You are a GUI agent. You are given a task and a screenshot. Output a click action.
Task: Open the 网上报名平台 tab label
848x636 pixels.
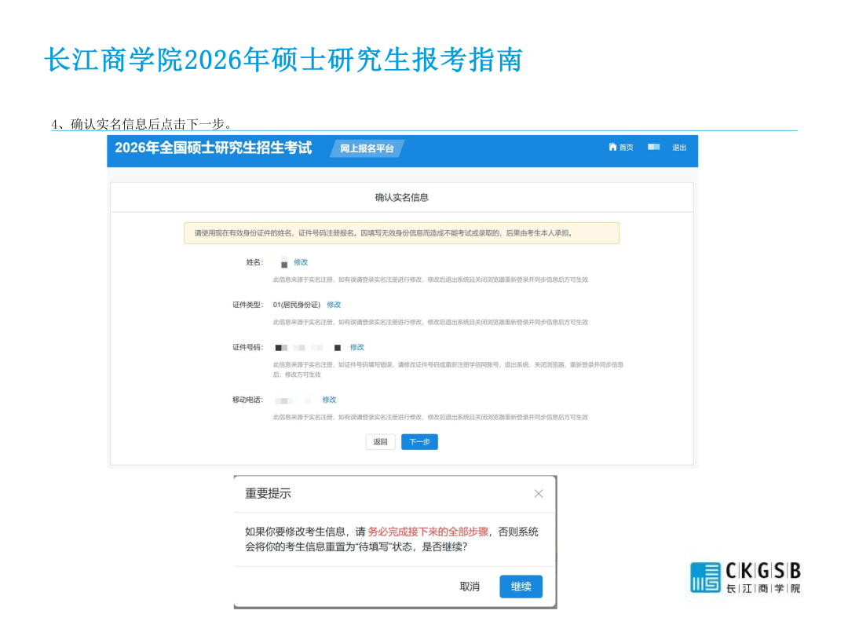(x=367, y=148)
